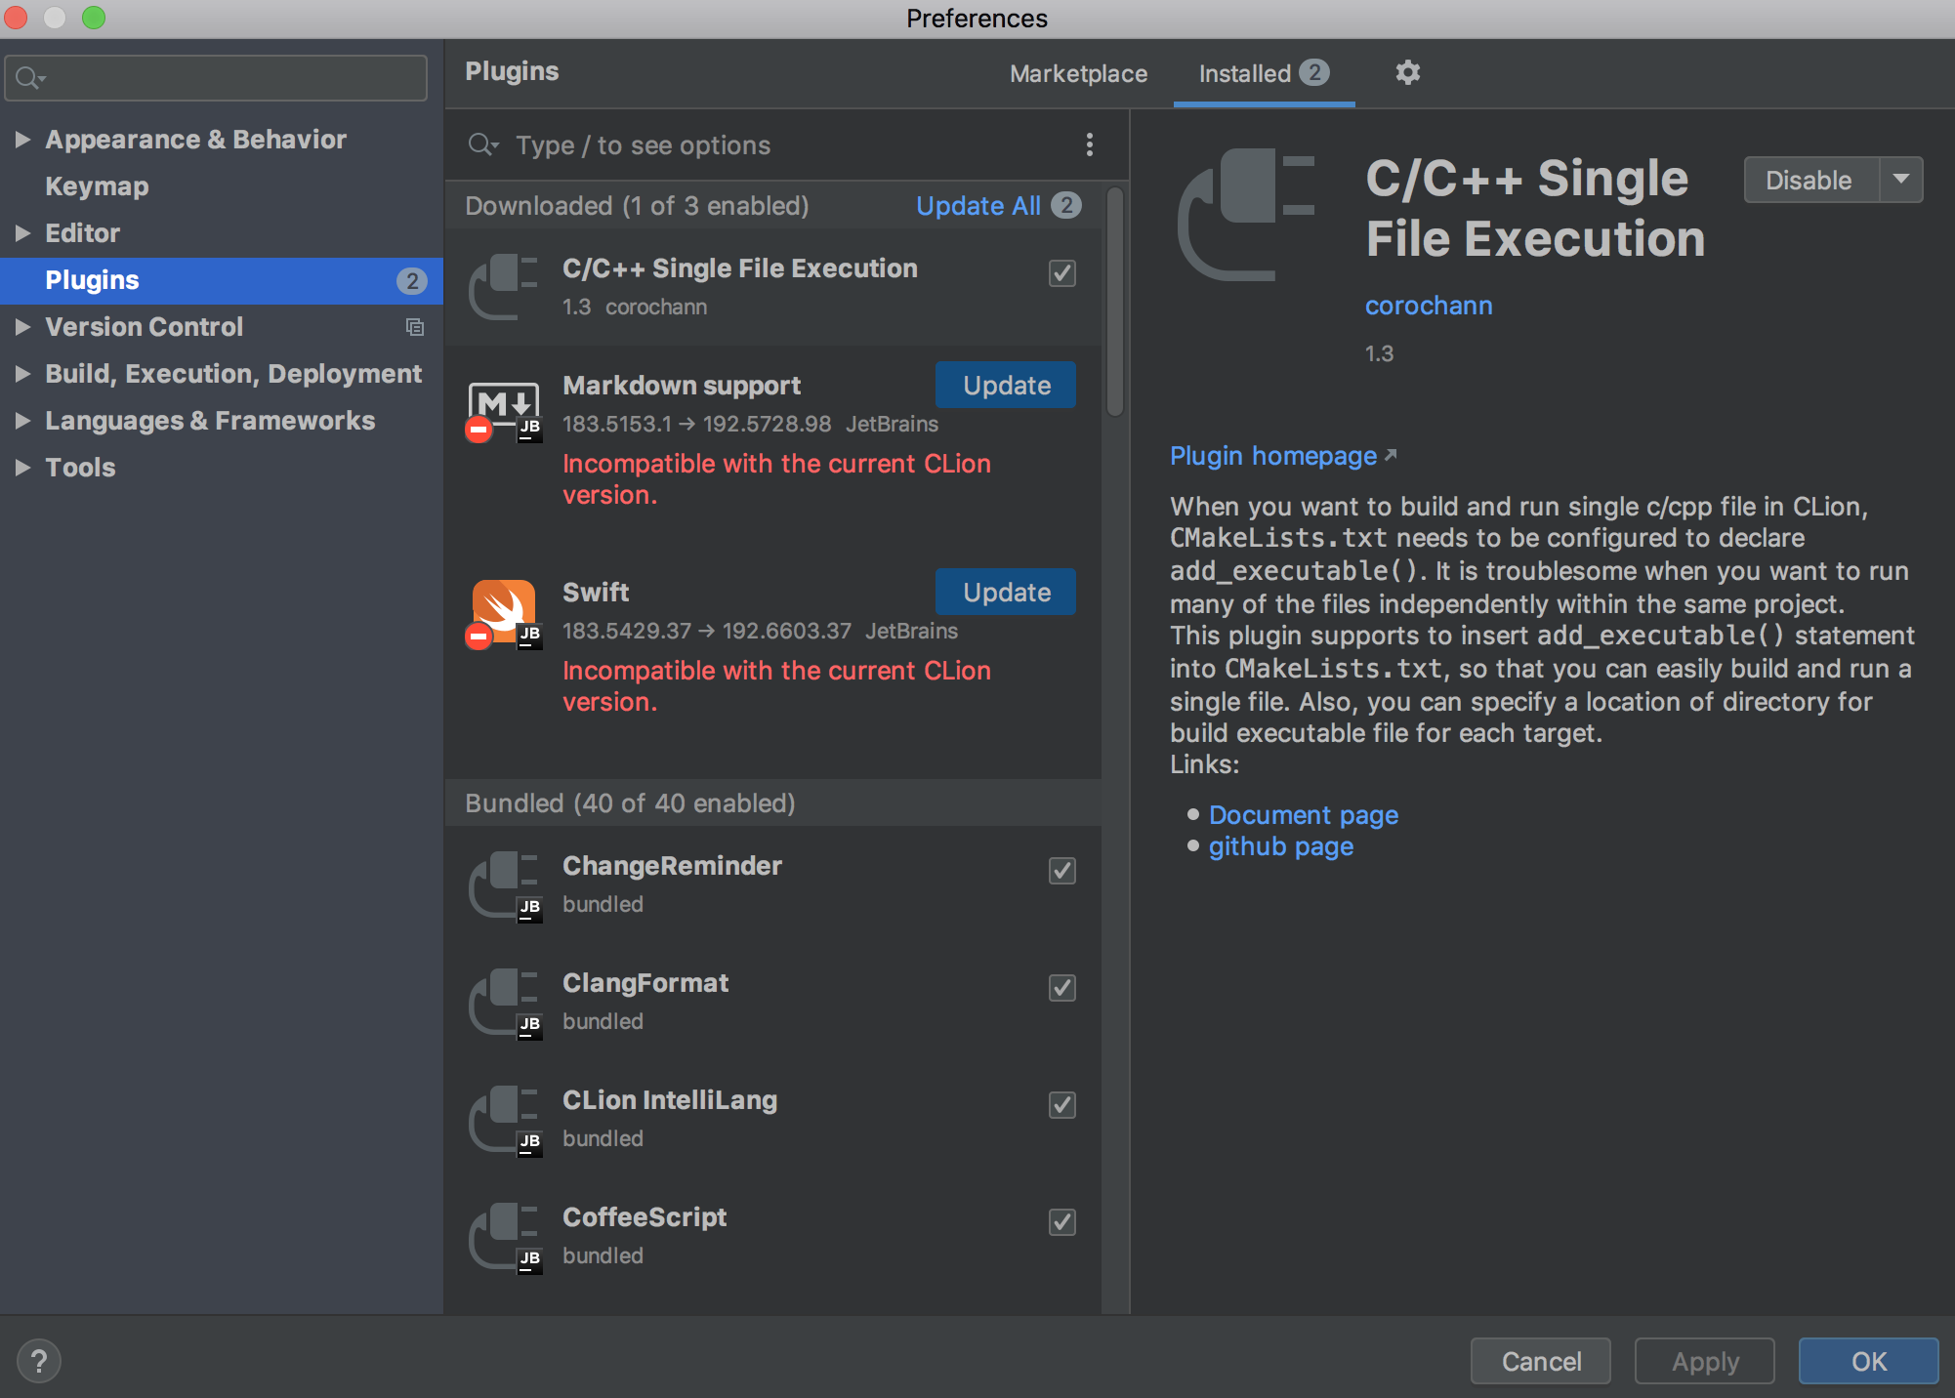
Task: Open the github page link
Action: 1281,846
